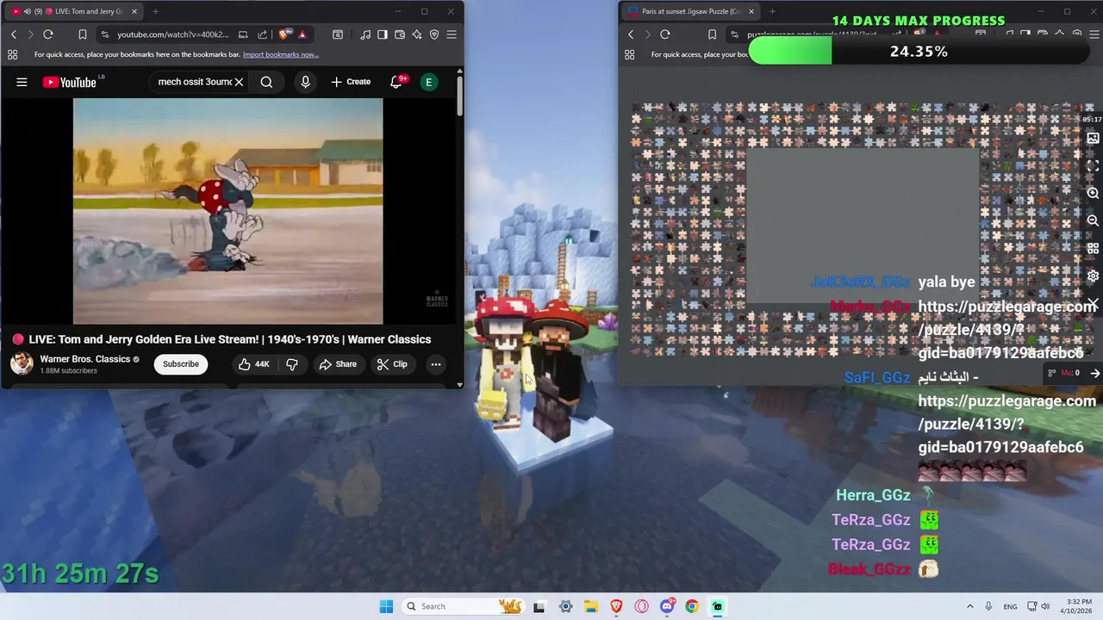Zoom in on the jigsaw puzzle

point(1093,194)
